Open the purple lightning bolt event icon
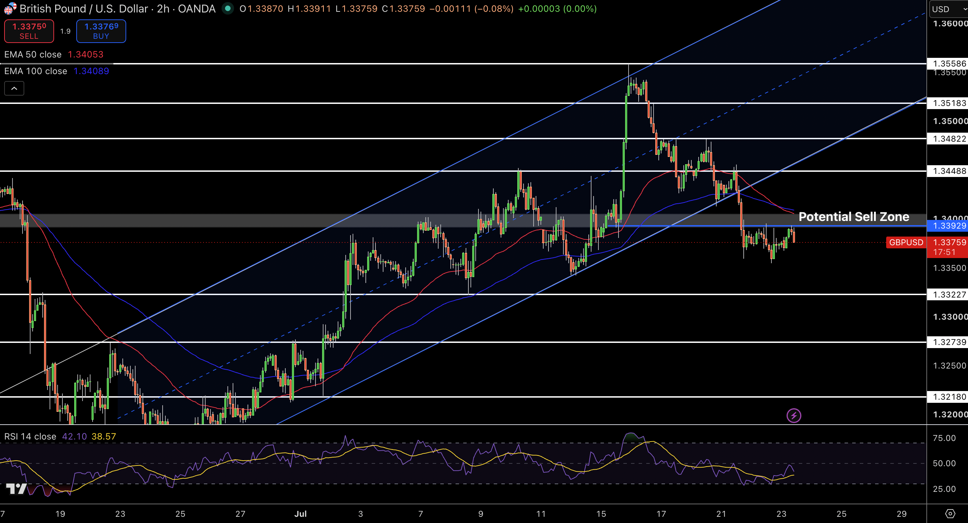 794,416
